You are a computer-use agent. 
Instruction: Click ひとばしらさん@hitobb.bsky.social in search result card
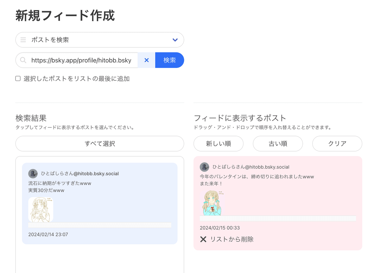[80, 174]
